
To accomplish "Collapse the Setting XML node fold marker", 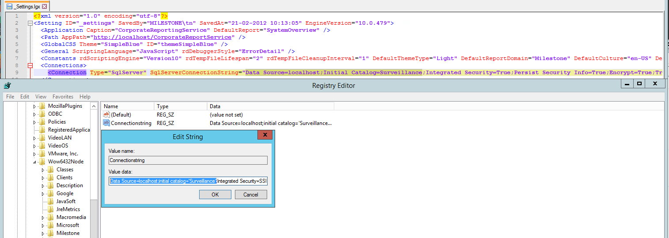I will [30, 23].
